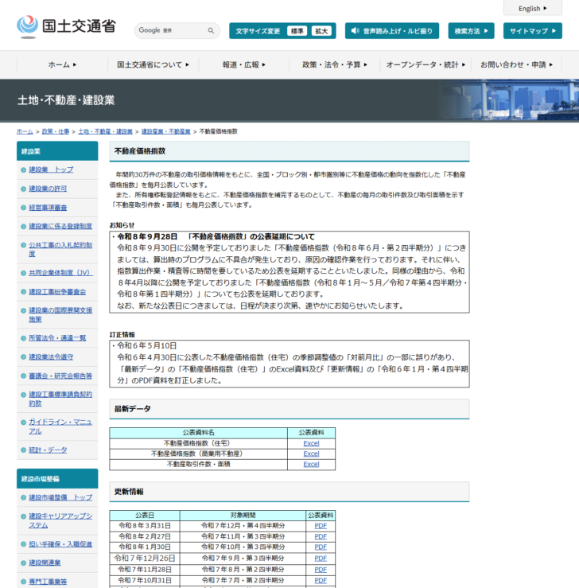Click the city skyline banner image
Viewport: 579px width, 588px height.
click(x=508, y=100)
